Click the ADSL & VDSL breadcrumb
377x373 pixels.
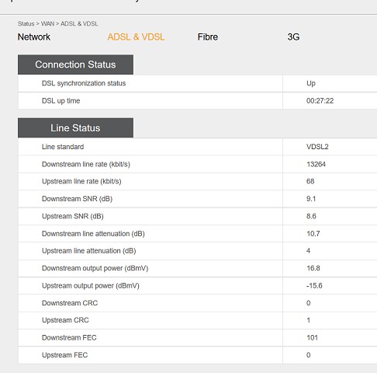point(79,24)
